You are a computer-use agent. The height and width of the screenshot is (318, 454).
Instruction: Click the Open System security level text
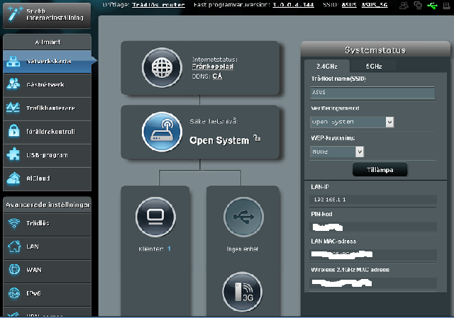(219, 140)
